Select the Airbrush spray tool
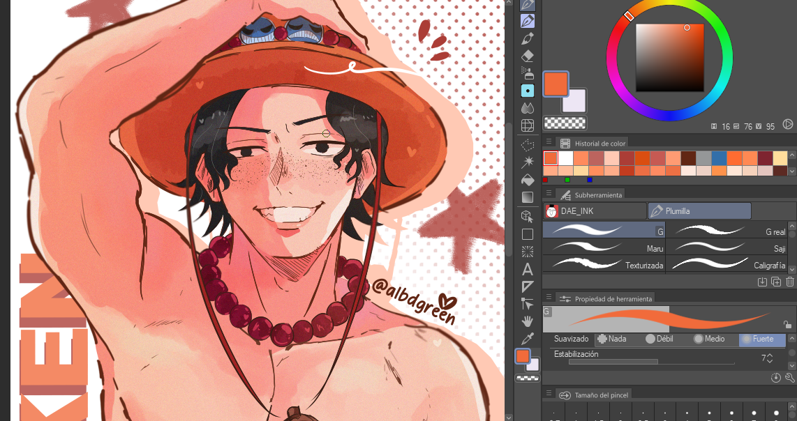 (x=528, y=73)
